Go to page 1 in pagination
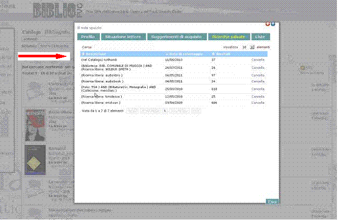This screenshot has height=220, width=338. tap(165, 111)
